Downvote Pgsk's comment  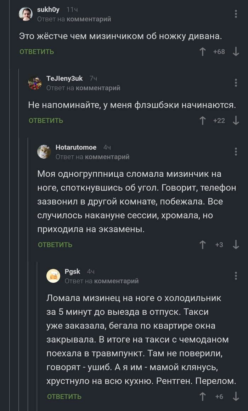(x=236, y=396)
